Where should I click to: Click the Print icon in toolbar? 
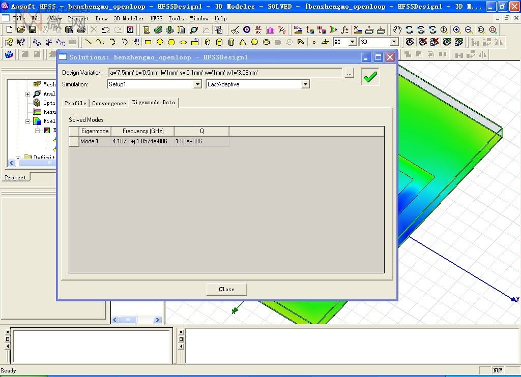coord(81,30)
